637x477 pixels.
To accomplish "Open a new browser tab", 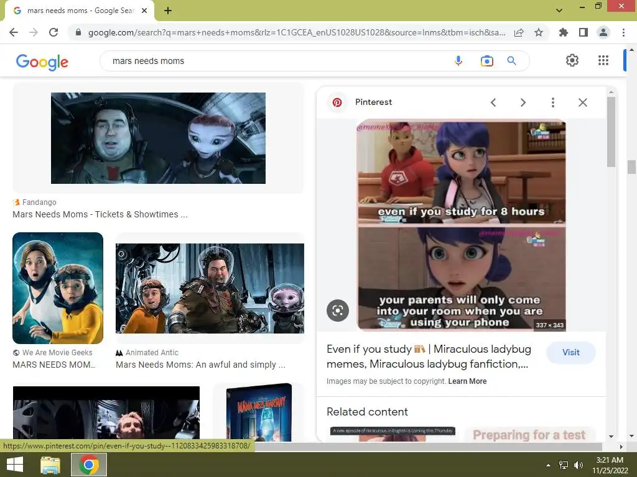I will coord(168,11).
